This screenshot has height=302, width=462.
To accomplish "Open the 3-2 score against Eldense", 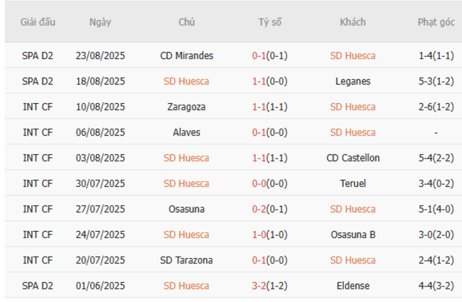I will pos(260,286).
